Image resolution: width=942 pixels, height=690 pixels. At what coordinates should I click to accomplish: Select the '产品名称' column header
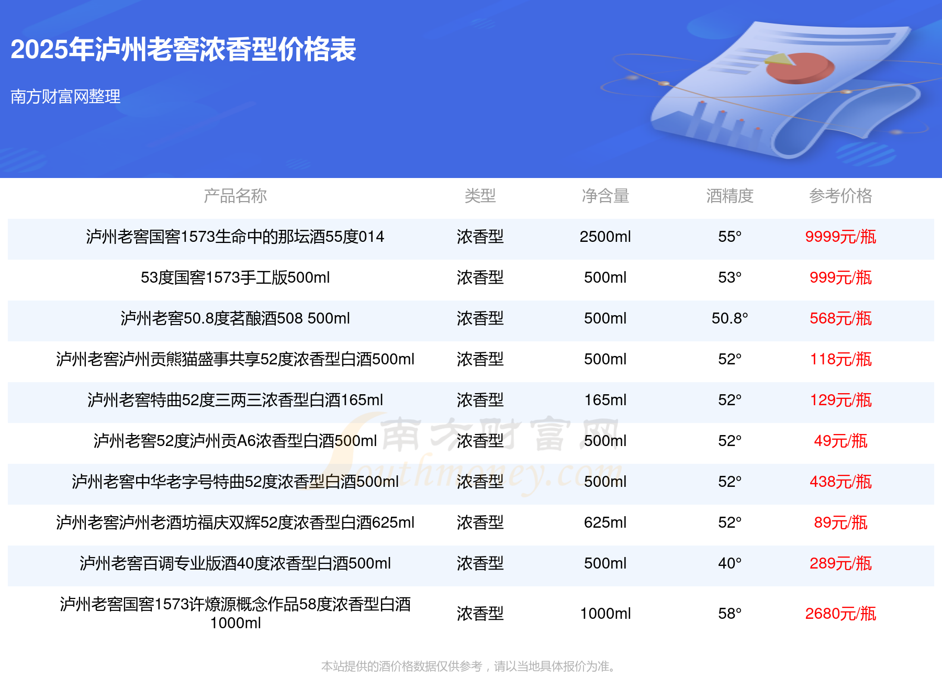235,196
